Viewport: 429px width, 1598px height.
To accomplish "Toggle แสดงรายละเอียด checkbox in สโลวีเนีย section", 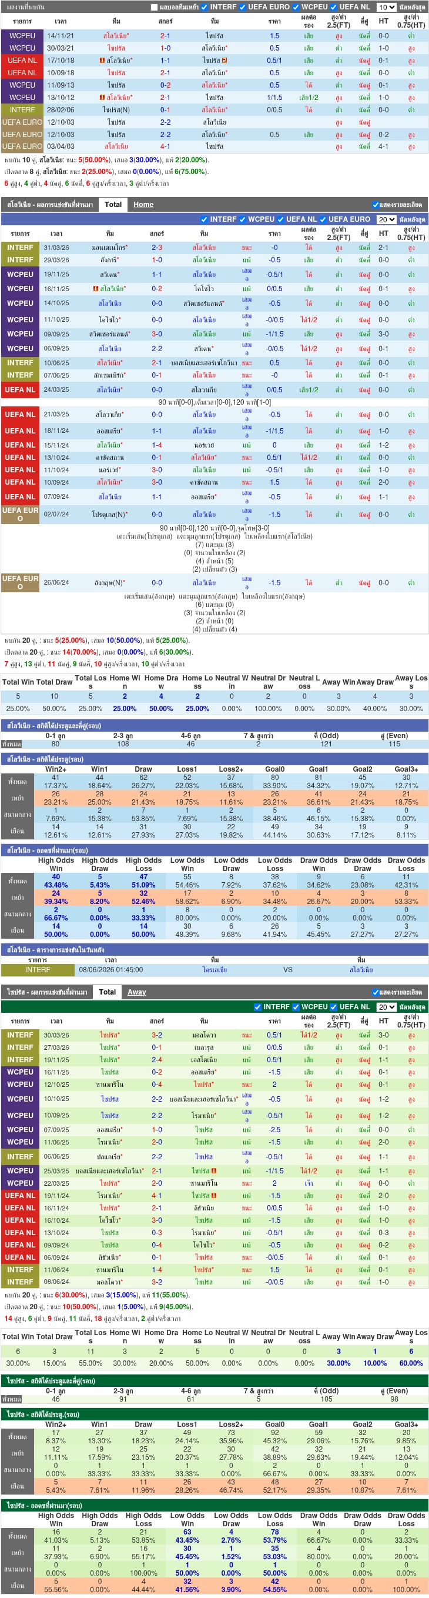I will (x=376, y=205).
